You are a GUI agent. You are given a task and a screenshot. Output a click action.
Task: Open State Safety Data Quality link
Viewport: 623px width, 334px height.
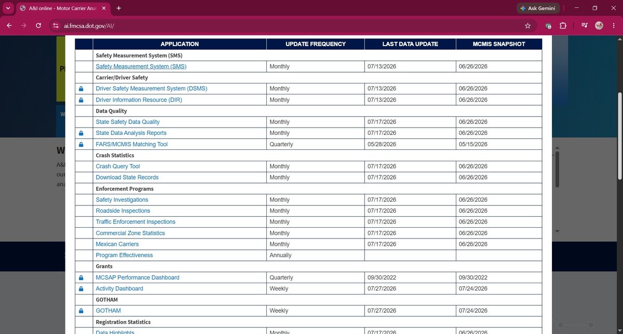(128, 122)
